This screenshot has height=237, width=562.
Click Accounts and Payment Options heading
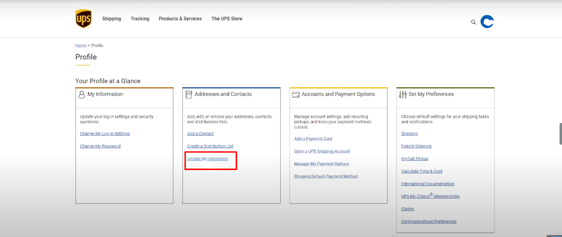pyautogui.click(x=338, y=94)
